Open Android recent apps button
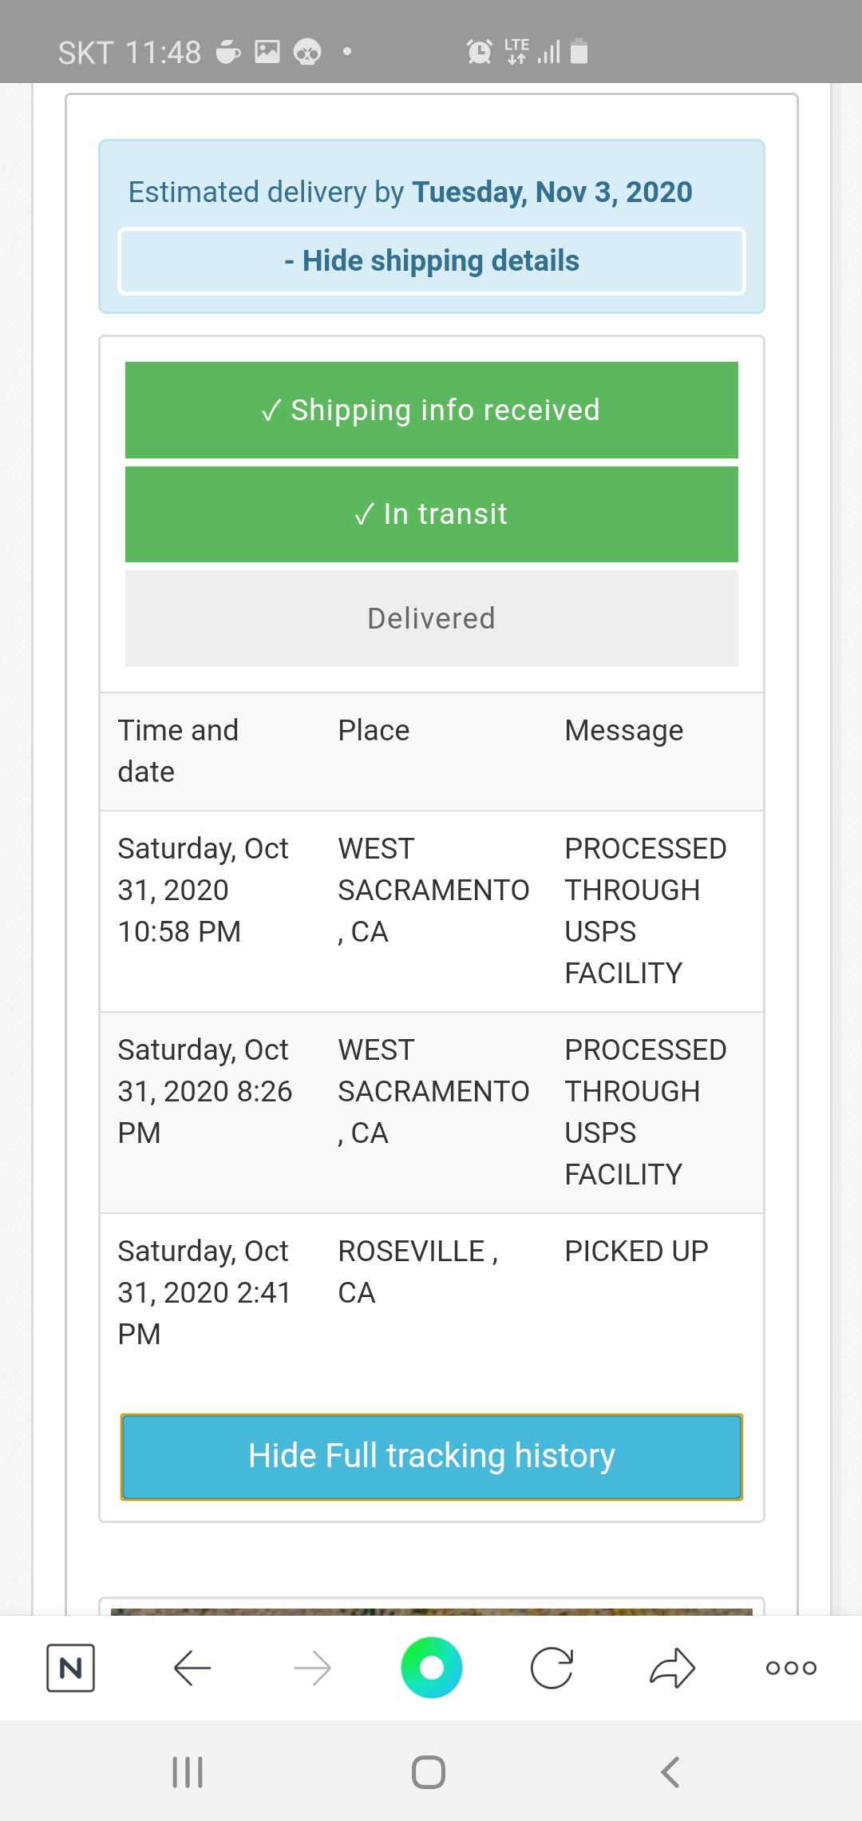The width and height of the screenshot is (862, 1821). point(188,1772)
